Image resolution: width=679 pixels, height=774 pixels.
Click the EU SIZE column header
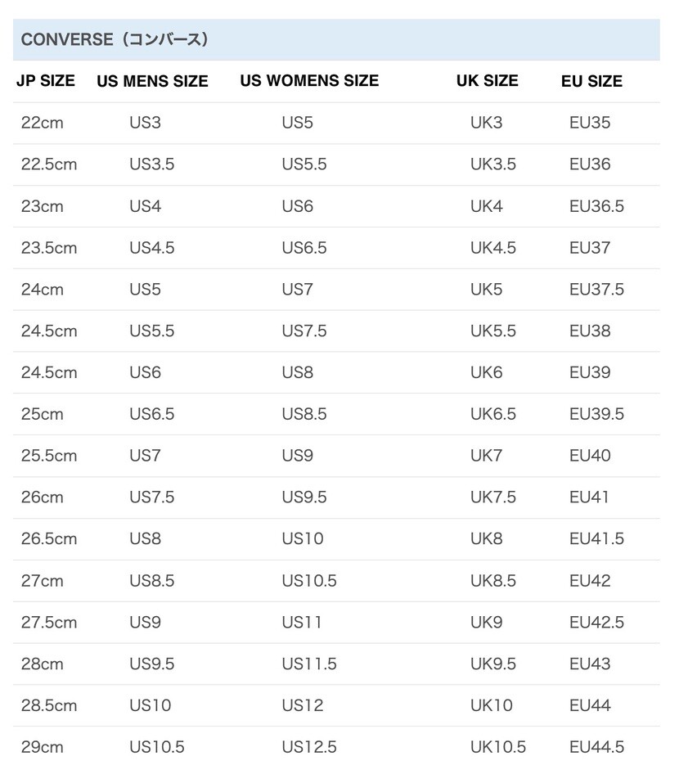[x=591, y=81]
